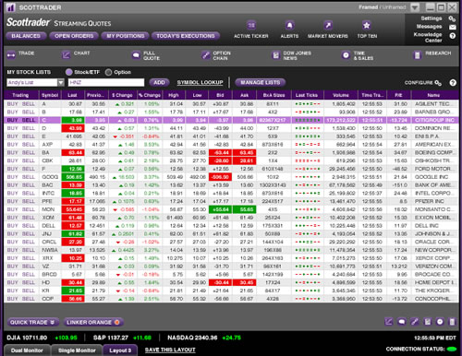Open the Top Ten star icon
The width and height of the screenshot is (462, 356).
click(367, 25)
